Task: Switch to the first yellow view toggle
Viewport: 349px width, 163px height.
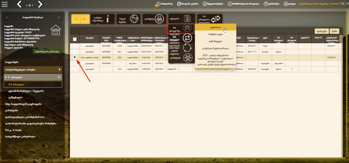Action: [x=76, y=19]
